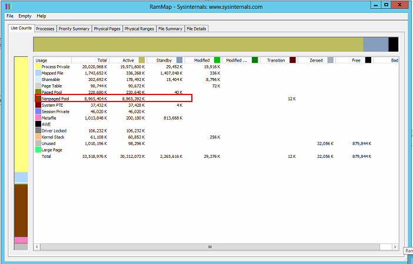The width and height of the screenshot is (413, 264).
Task: Select the Mapped File row label
Action: 52,73
